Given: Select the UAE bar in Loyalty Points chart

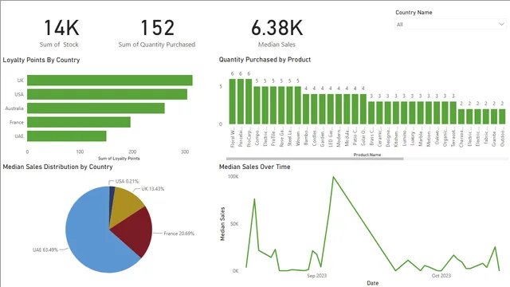Looking at the screenshot, I should (67, 136).
